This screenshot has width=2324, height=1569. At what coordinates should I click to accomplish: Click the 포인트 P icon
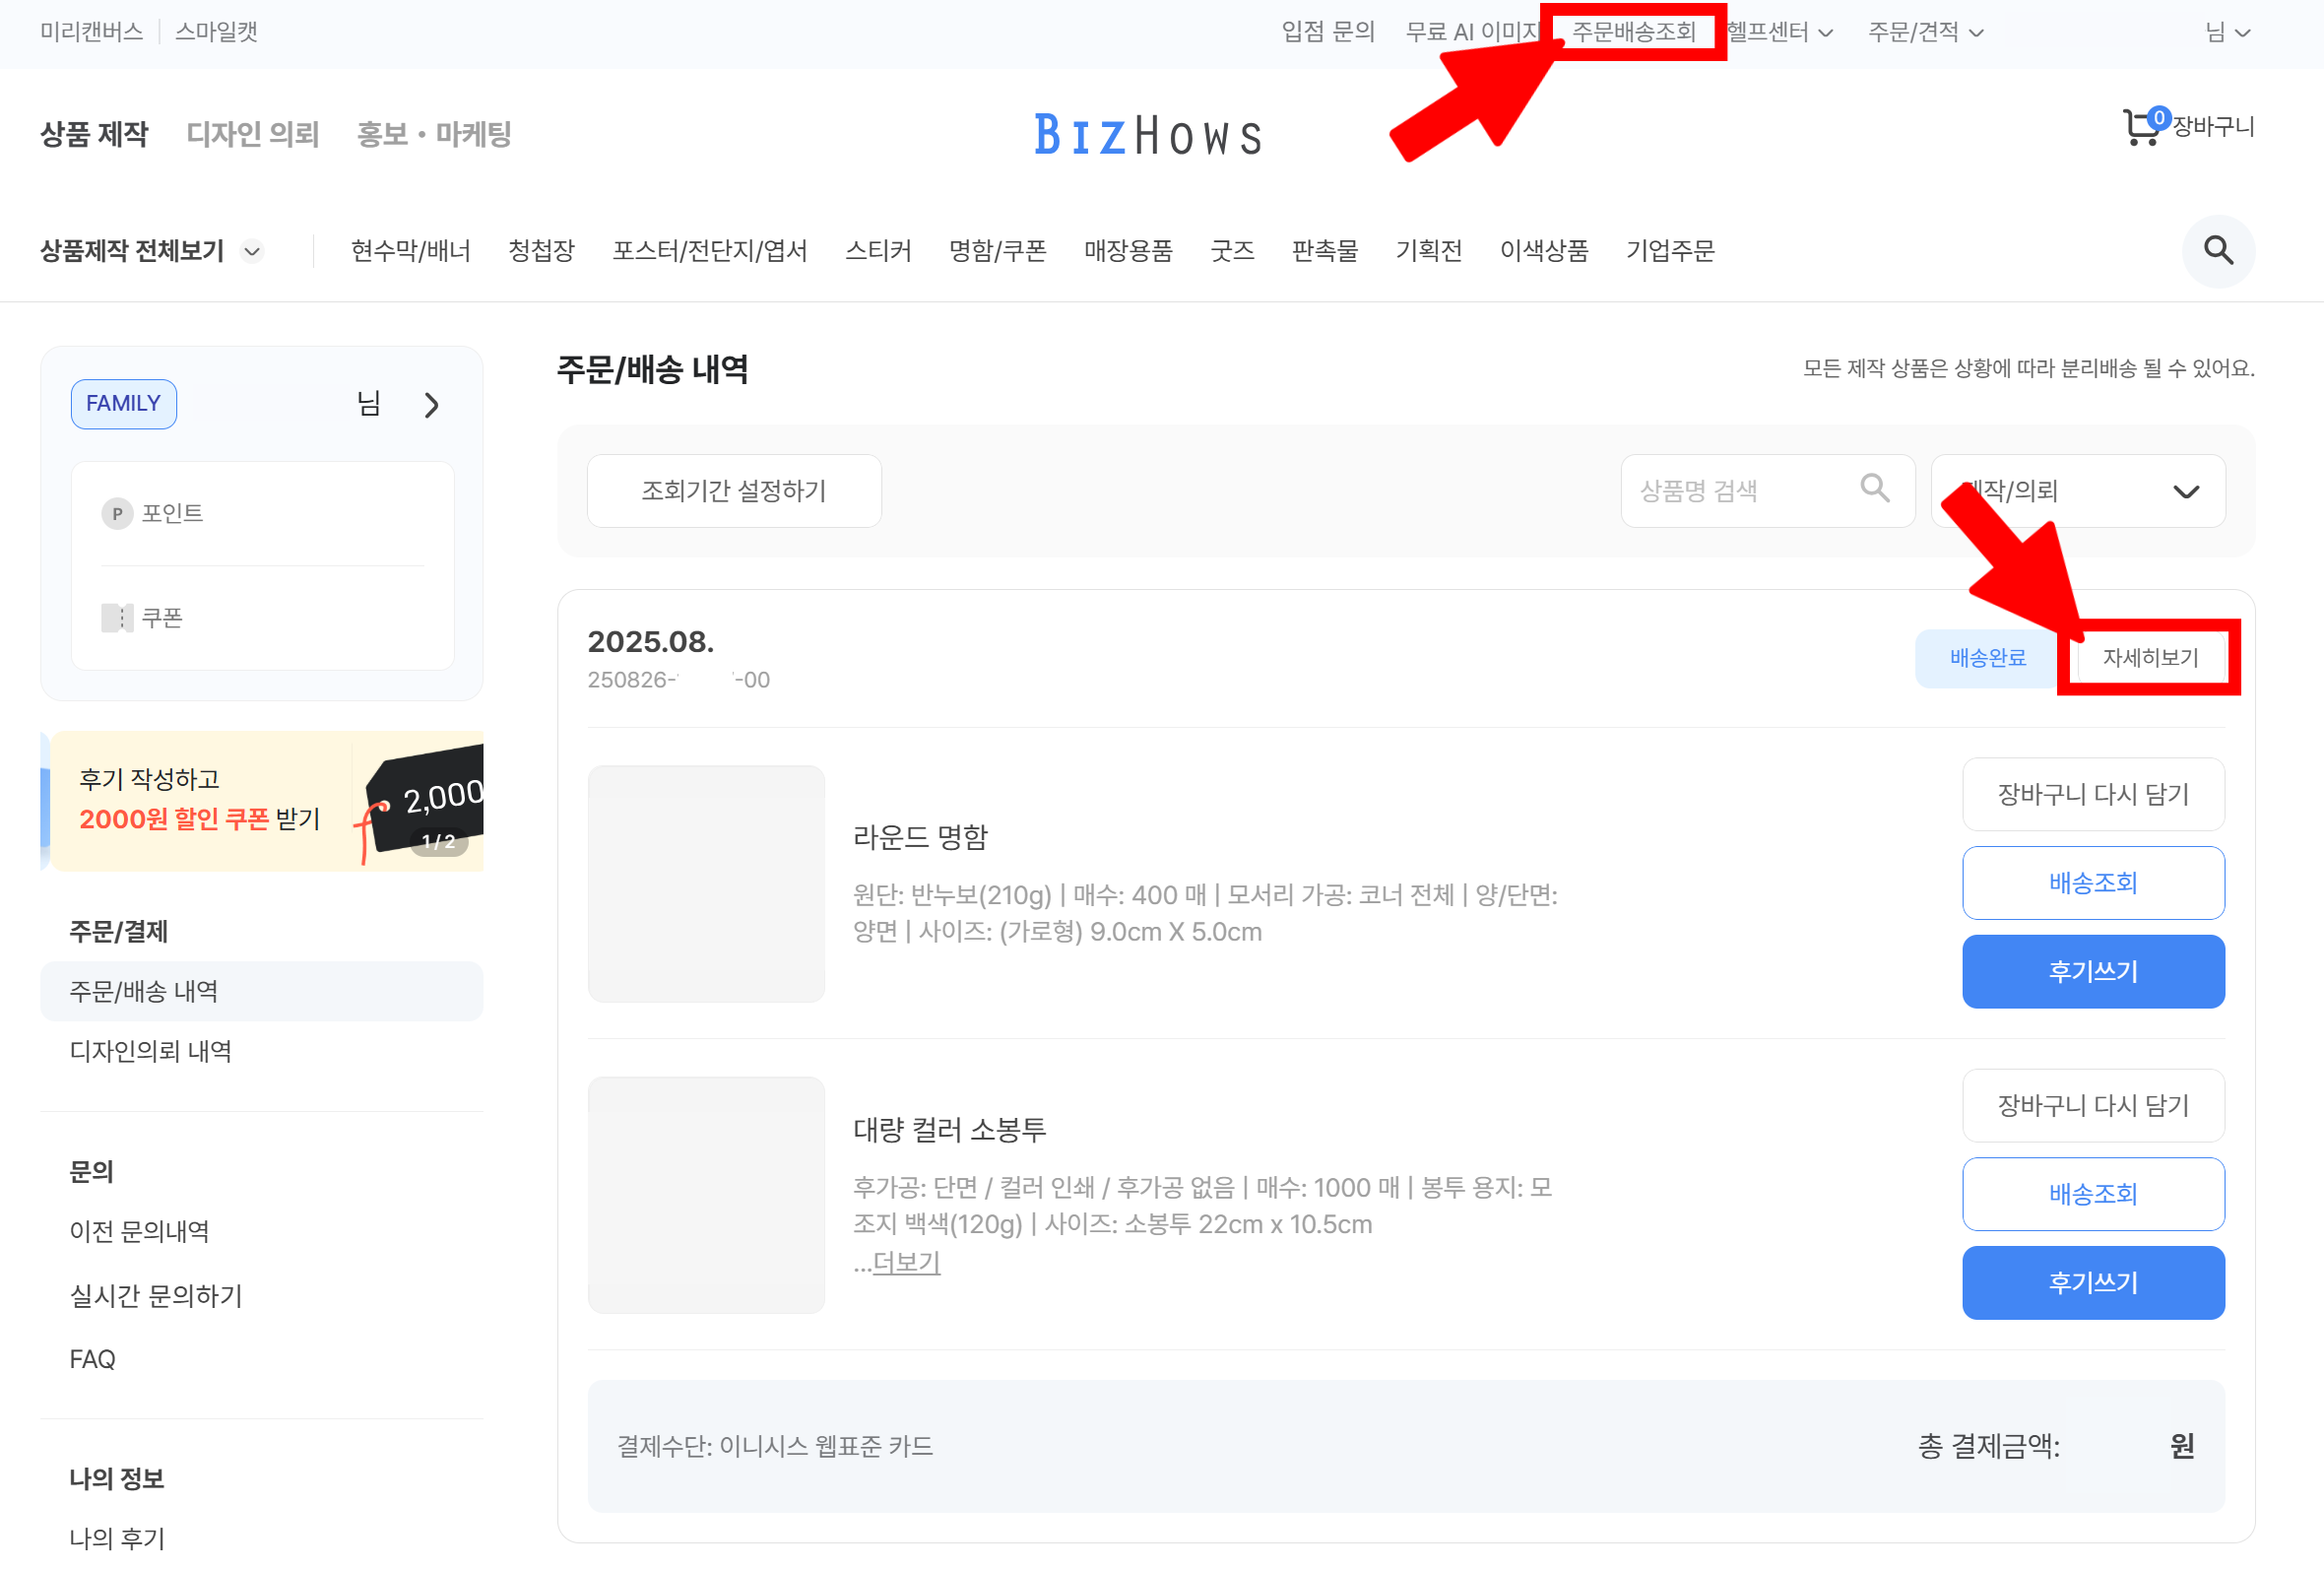click(117, 513)
